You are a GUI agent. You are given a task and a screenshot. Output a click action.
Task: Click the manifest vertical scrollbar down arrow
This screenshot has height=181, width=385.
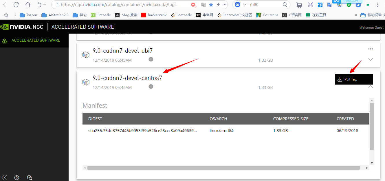point(372,163)
